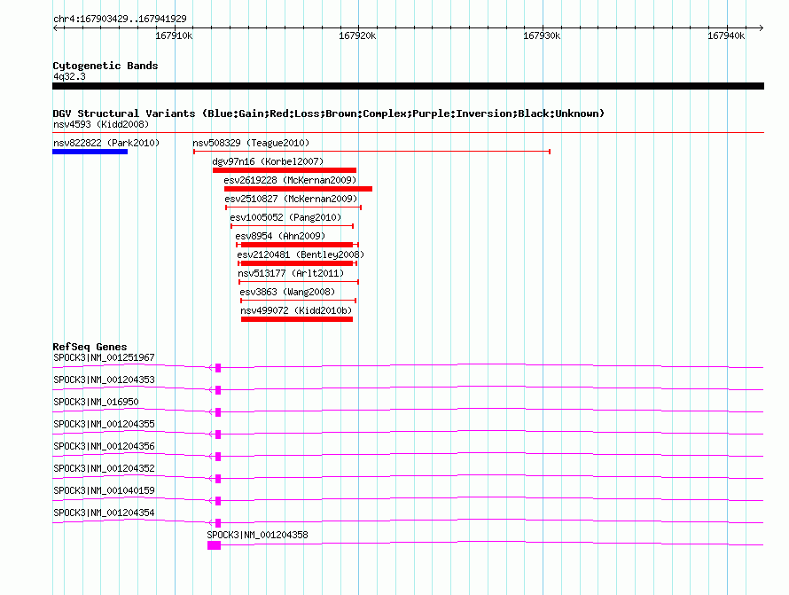Click the left arrow end of the ruler
Image resolution: width=789 pixels, height=595 pixels.
coord(55,27)
